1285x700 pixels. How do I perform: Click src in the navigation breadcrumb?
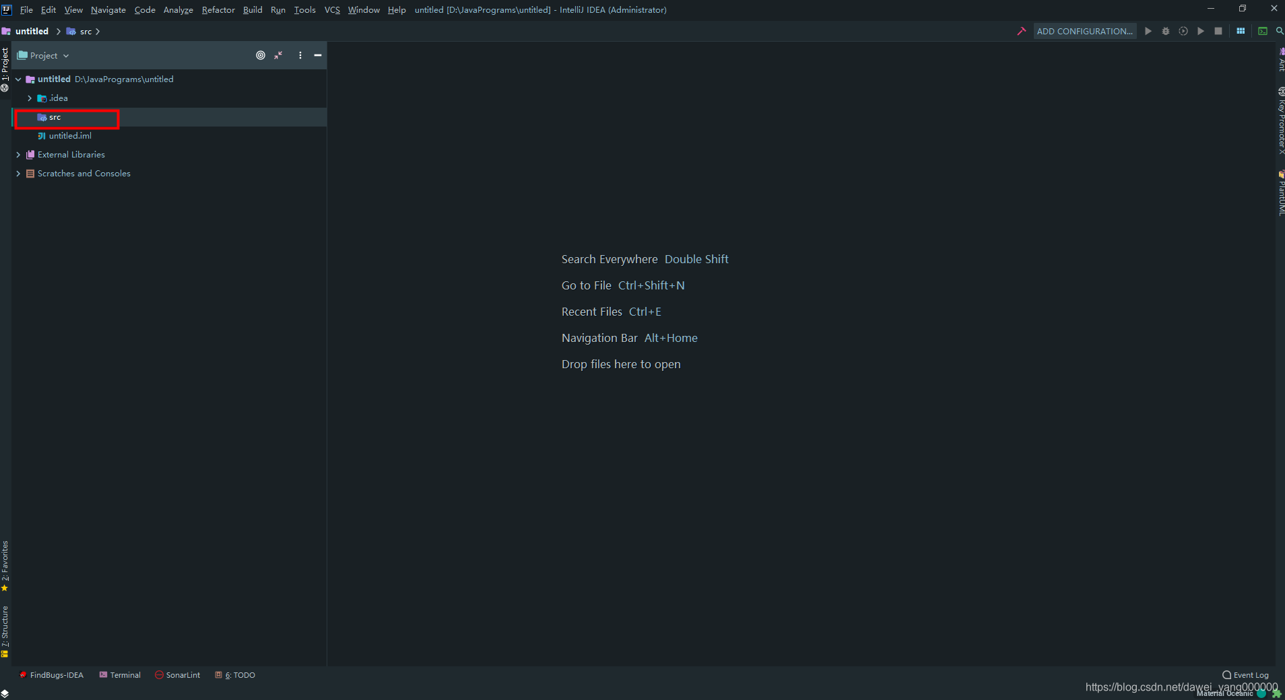[86, 32]
